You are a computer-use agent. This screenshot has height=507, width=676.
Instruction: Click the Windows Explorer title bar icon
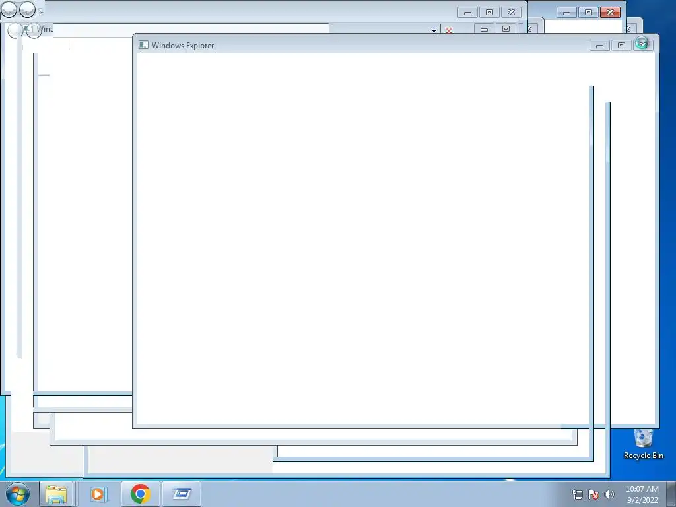[143, 45]
